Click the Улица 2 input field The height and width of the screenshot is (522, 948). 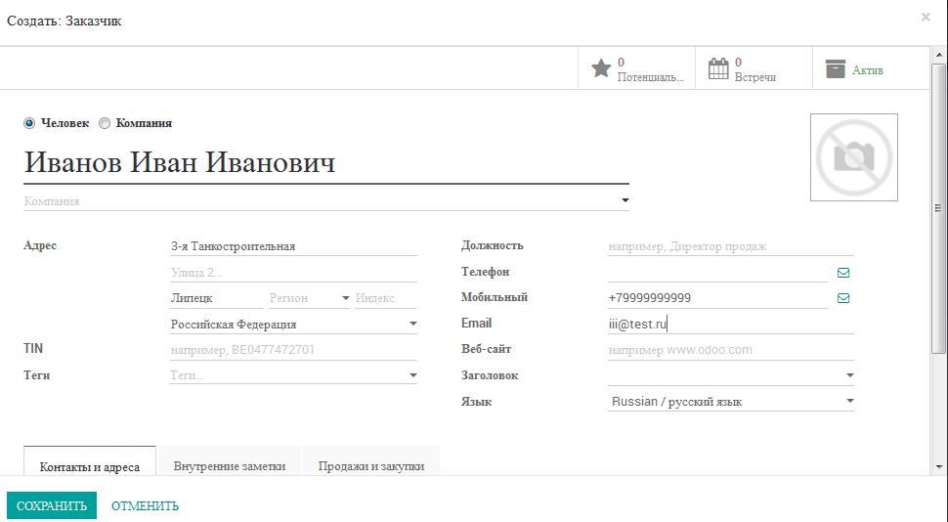(x=293, y=272)
